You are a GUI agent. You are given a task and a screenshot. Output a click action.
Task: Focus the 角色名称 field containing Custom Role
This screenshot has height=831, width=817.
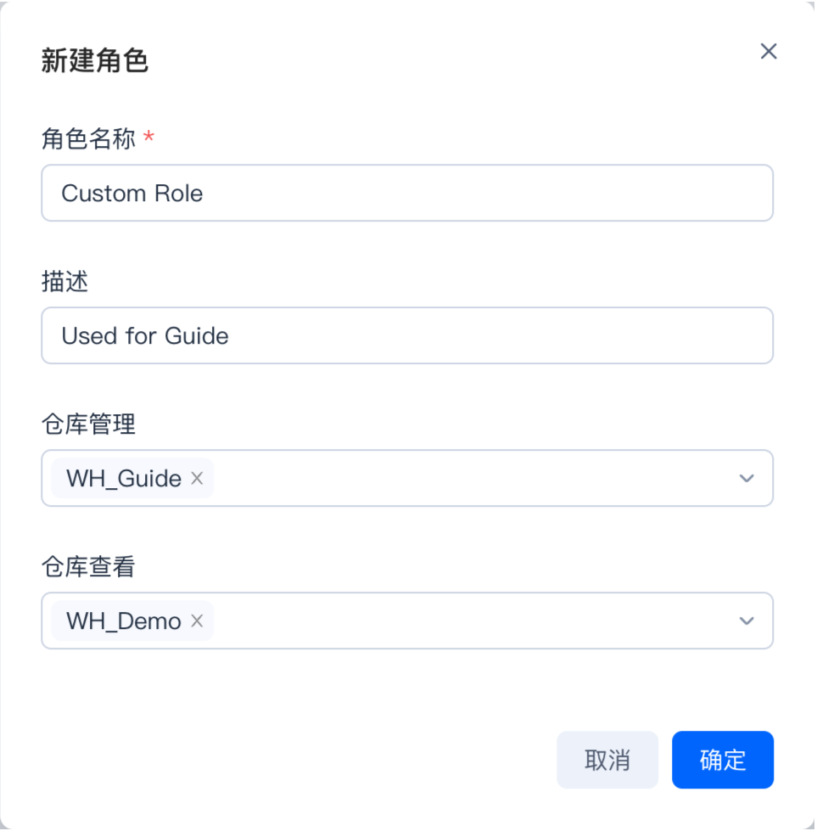pos(407,194)
